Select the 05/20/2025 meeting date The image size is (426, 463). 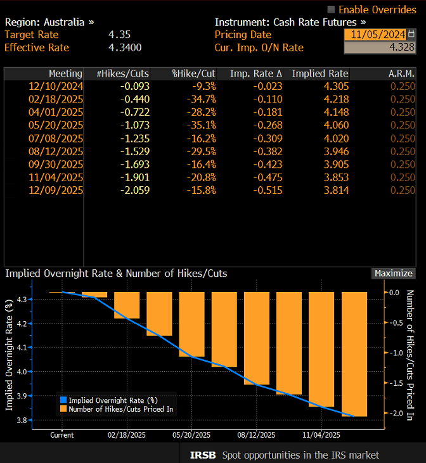56,124
